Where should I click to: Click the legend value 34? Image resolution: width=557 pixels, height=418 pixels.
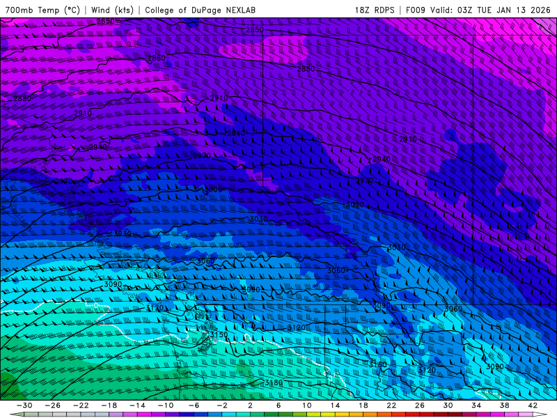click(x=476, y=405)
